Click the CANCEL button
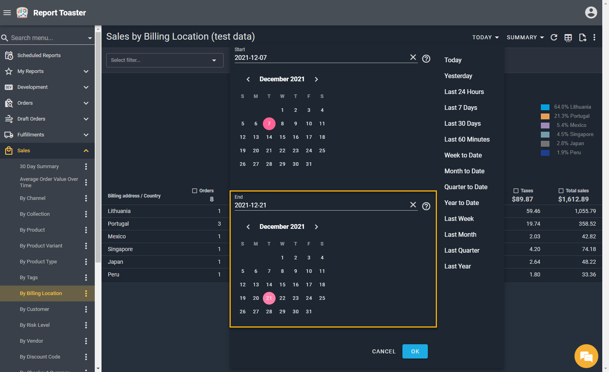 (383, 351)
